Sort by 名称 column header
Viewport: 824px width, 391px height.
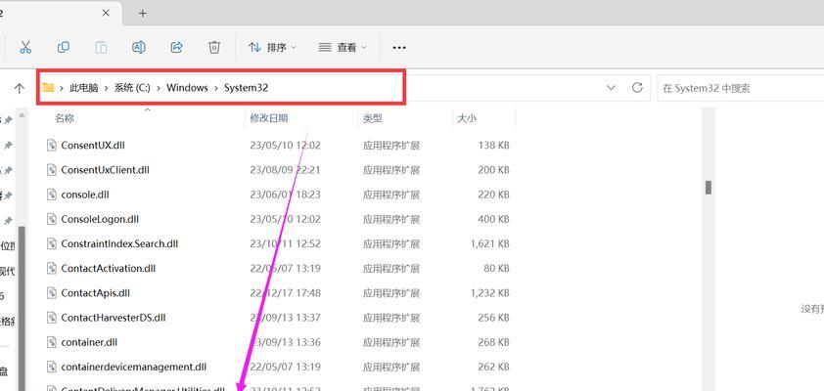(x=65, y=118)
